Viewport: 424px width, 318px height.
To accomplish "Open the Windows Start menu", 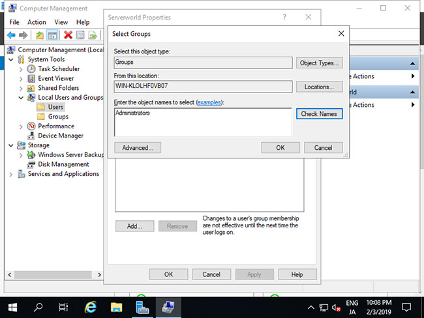I will pyautogui.click(x=12, y=308).
